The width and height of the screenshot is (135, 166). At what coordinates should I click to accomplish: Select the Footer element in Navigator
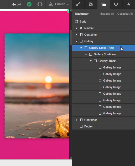pos(103,126)
